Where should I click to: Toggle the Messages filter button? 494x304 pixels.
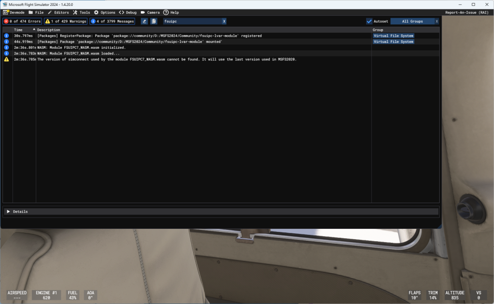tap(112, 21)
